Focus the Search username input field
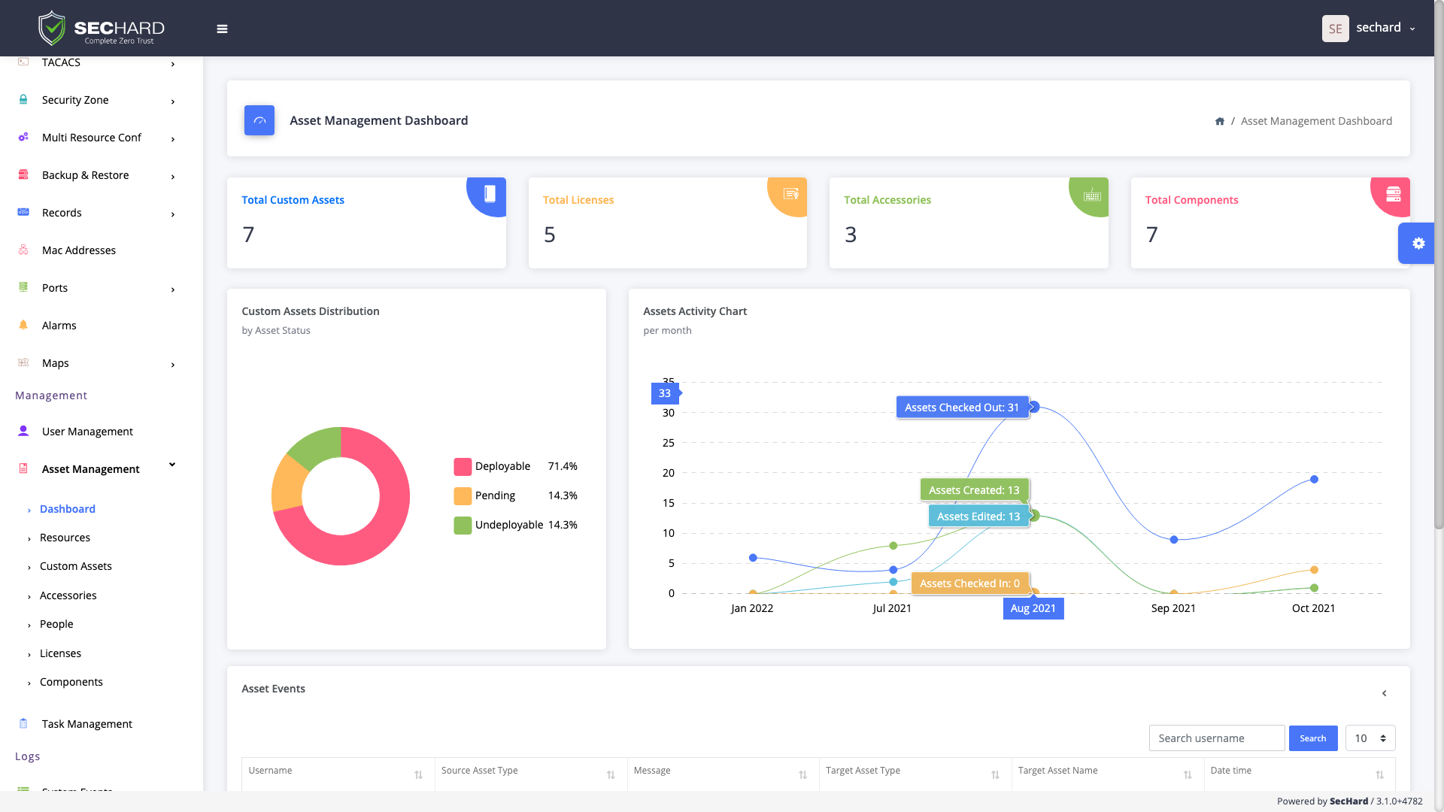The width and height of the screenshot is (1444, 812). tap(1216, 738)
